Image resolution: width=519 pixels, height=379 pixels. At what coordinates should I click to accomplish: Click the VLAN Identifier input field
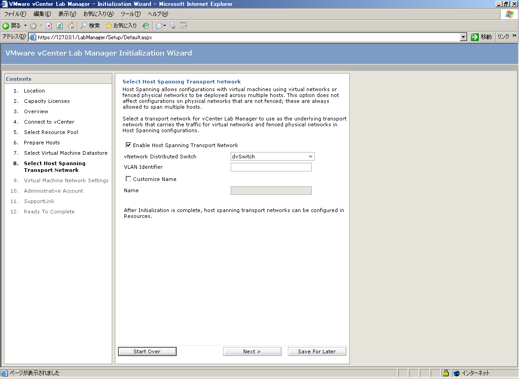click(x=271, y=167)
